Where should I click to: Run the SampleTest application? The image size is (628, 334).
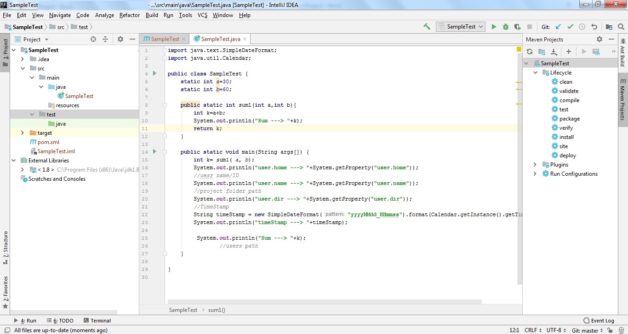pyautogui.click(x=493, y=26)
